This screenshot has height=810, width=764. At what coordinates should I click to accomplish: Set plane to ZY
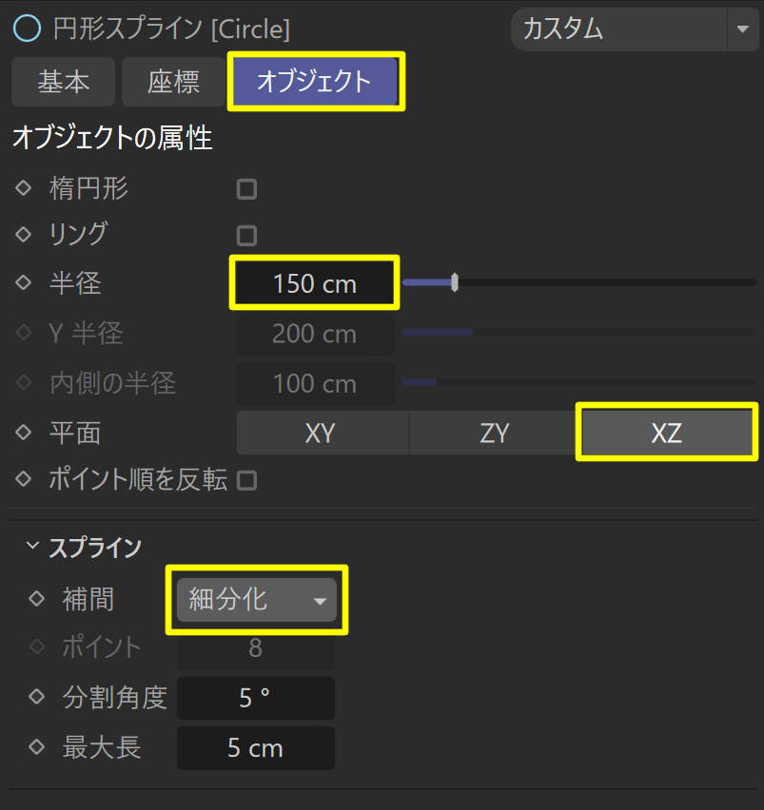[x=494, y=433]
